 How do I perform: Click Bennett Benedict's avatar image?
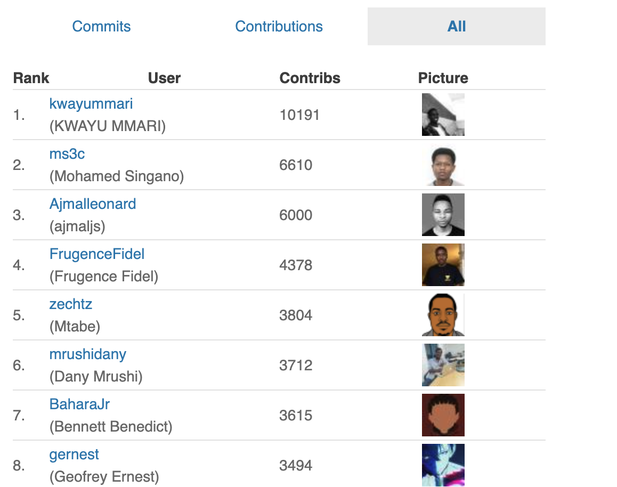pyautogui.click(x=443, y=415)
